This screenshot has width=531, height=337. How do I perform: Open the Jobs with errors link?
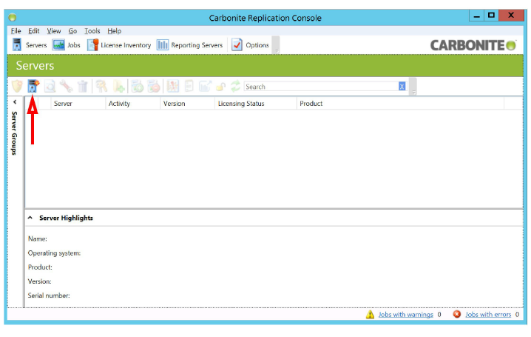click(488, 315)
